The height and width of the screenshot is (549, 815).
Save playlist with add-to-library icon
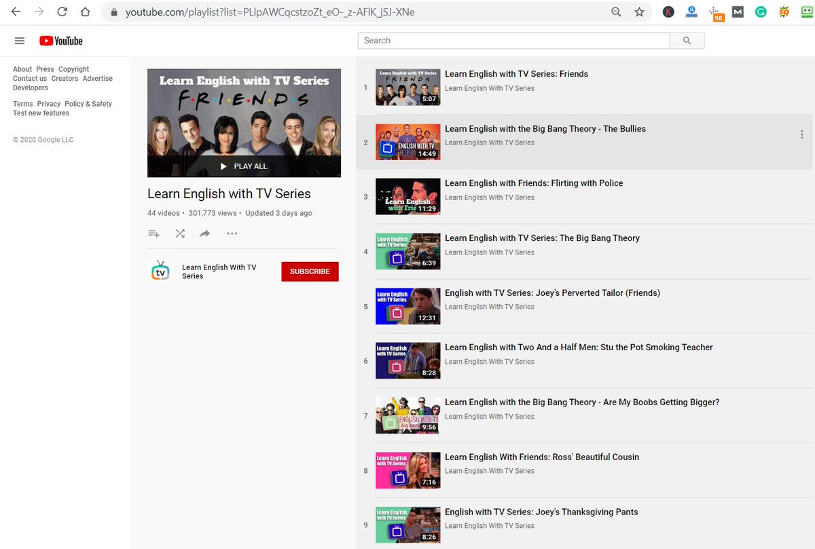coord(154,233)
